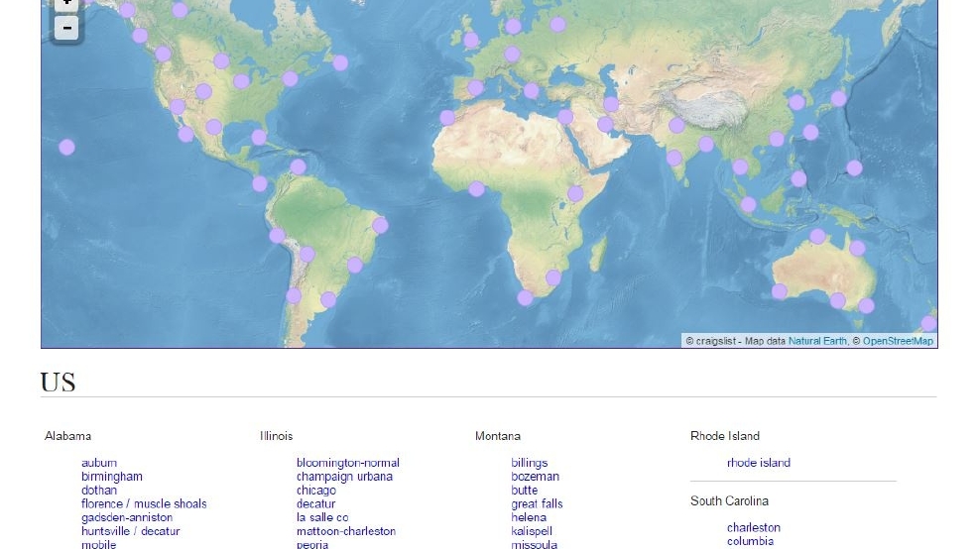Image resolution: width=978 pixels, height=549 pixels.
Task: Click the helena link
Action: coord(529,517)
